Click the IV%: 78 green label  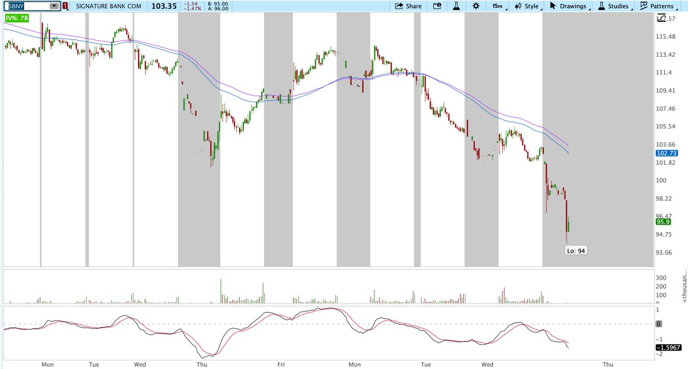[17, 18]
